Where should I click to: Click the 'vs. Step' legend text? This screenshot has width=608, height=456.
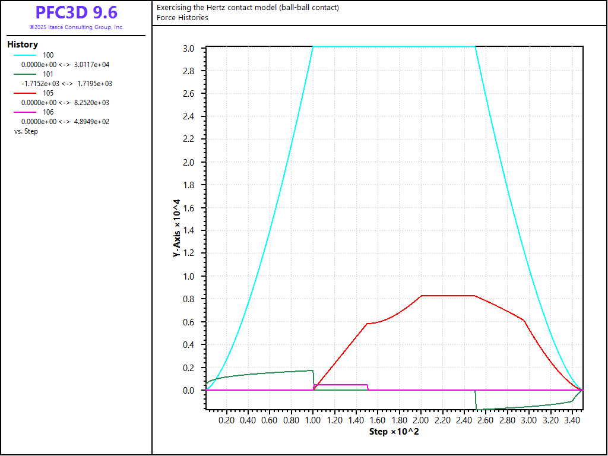click(26, 131)
